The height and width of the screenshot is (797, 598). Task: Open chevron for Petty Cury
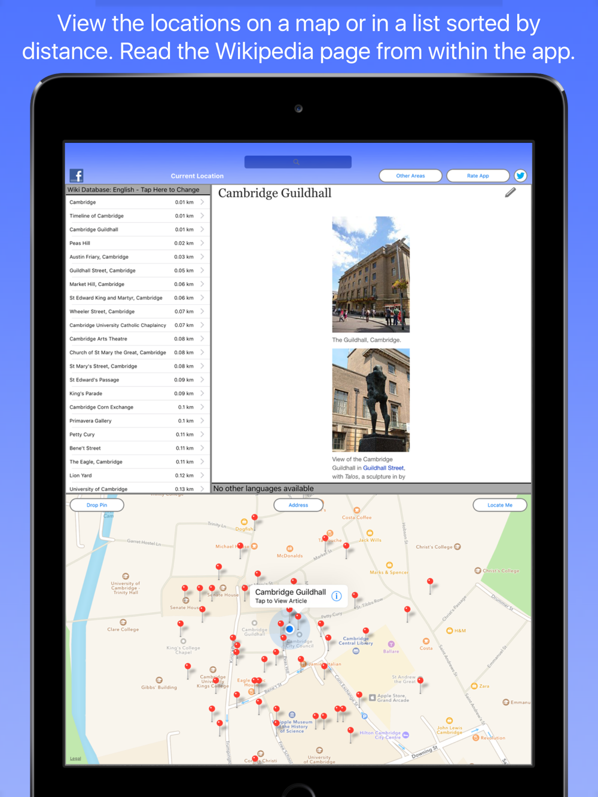pos(202,434)
